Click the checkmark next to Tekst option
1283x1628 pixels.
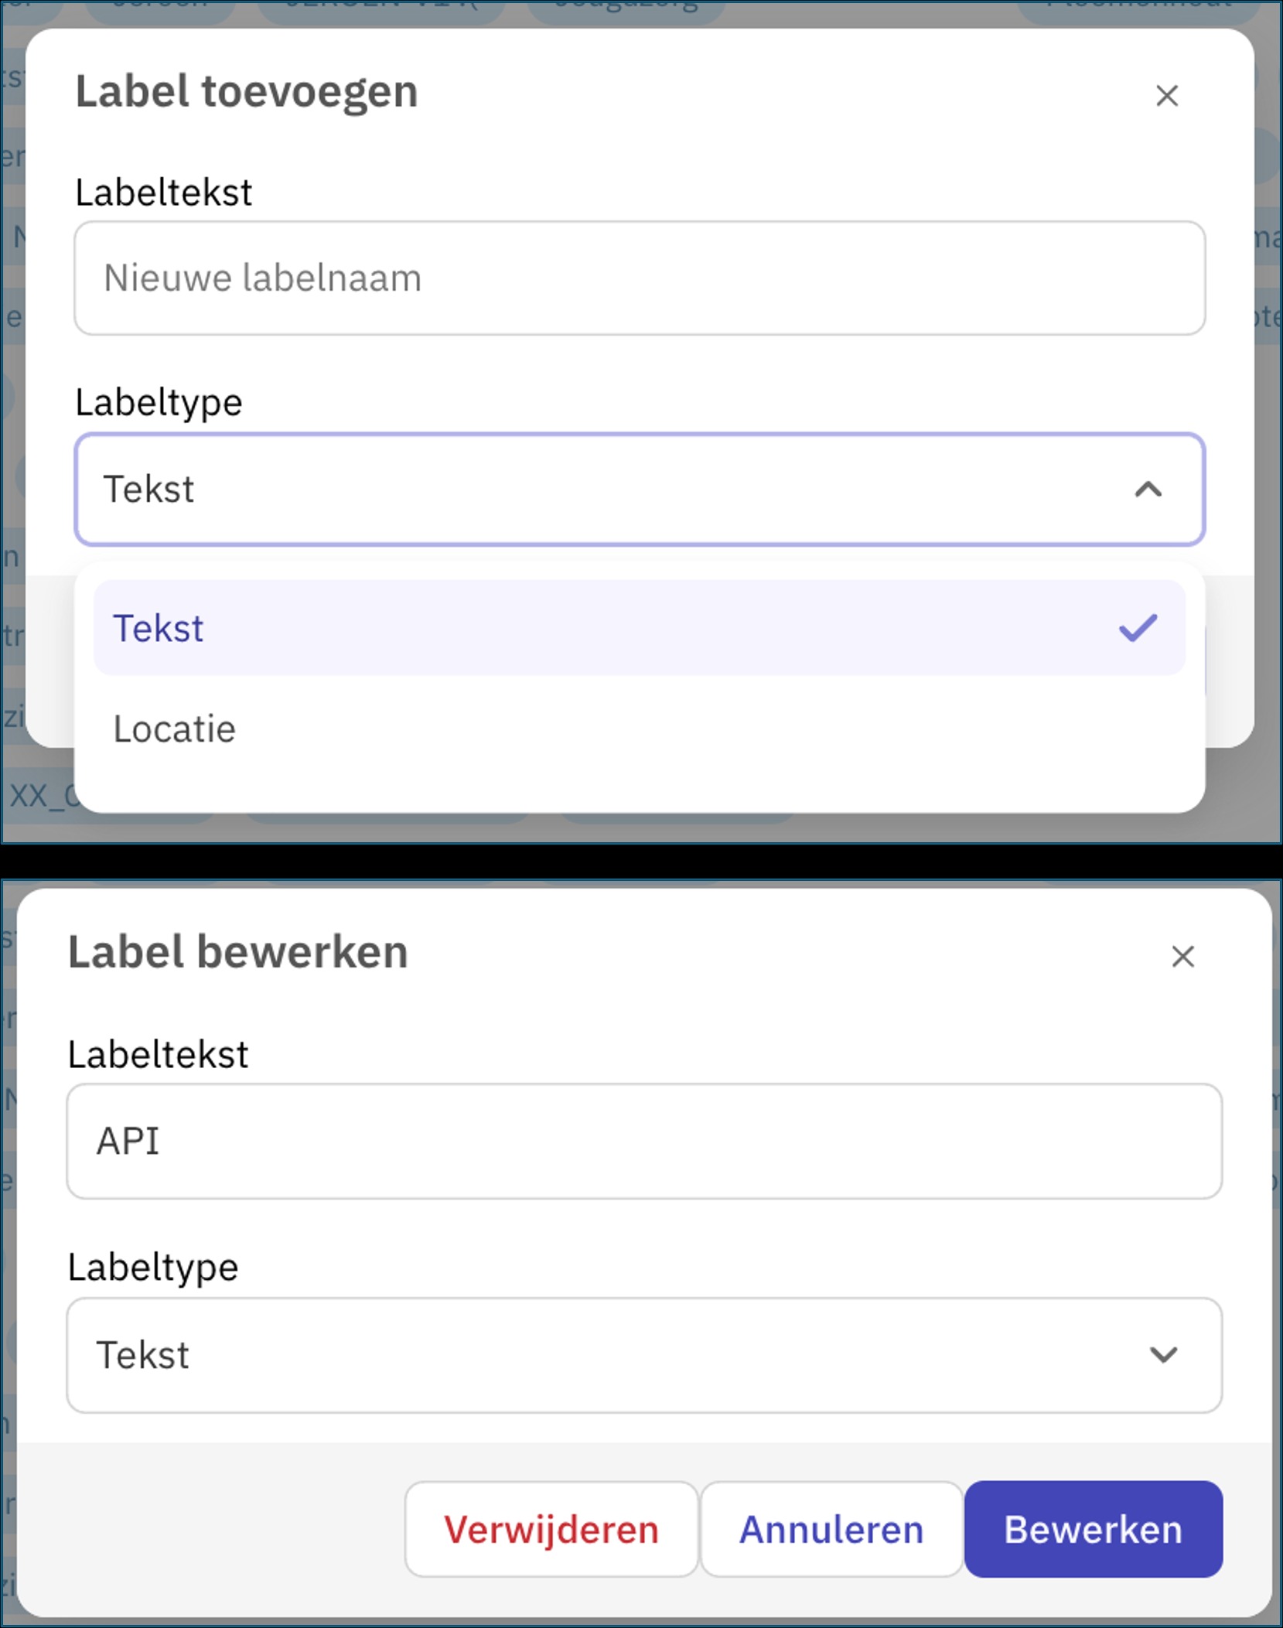[x=1138, y=627]
